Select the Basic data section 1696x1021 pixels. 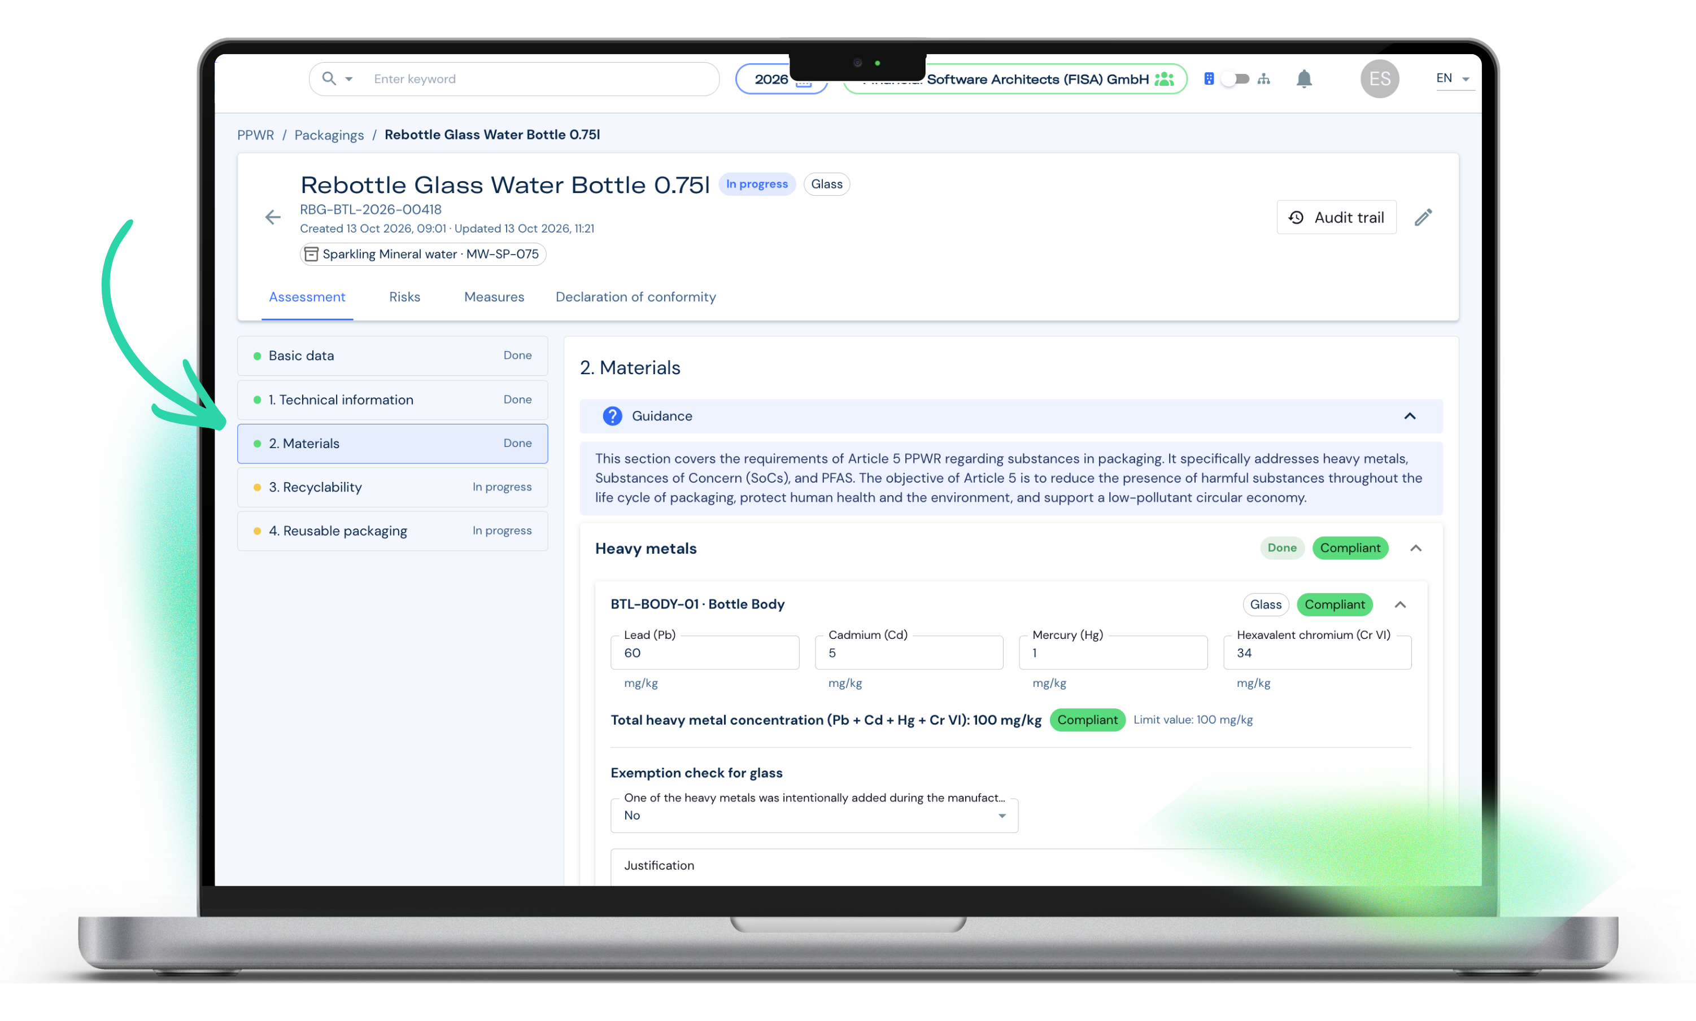point(393,356)
